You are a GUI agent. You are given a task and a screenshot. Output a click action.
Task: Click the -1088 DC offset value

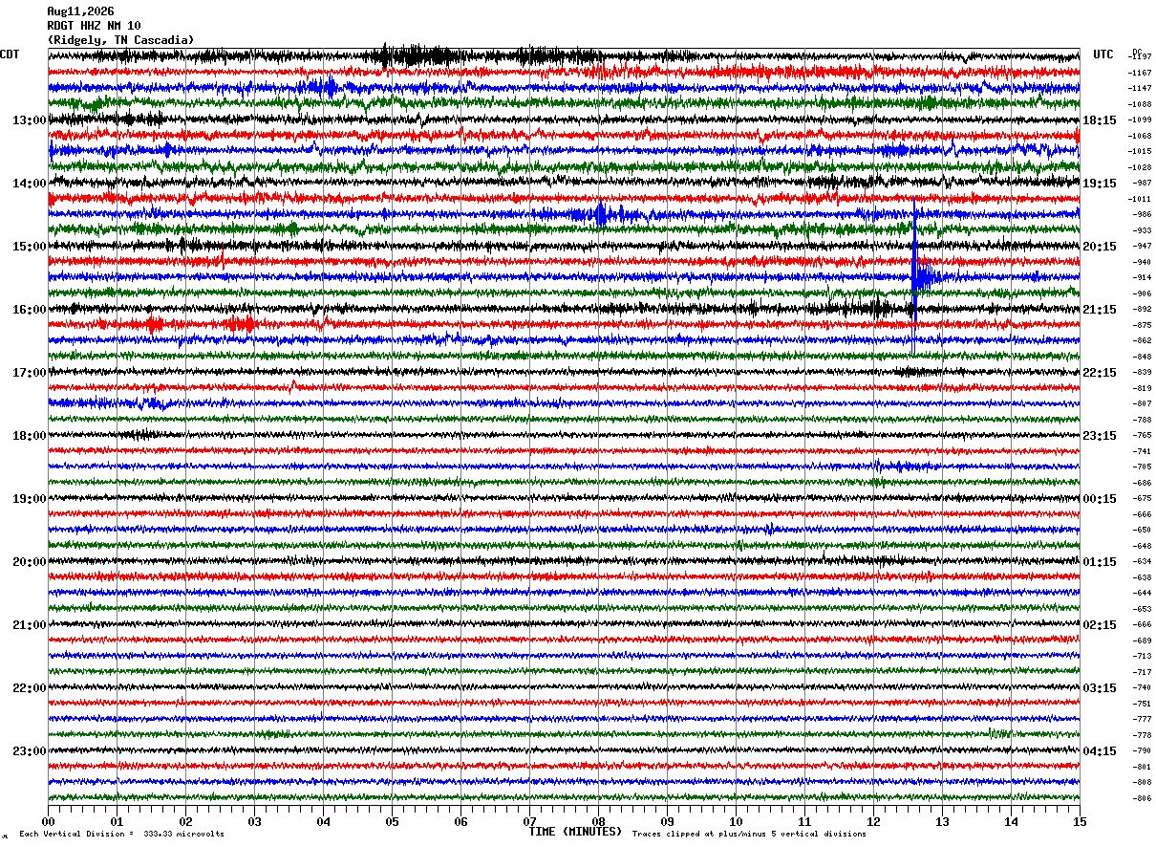[x=1141, y=104]
